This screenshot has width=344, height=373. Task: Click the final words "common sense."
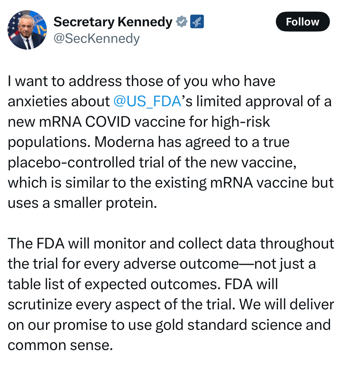(x=60, y=345)
